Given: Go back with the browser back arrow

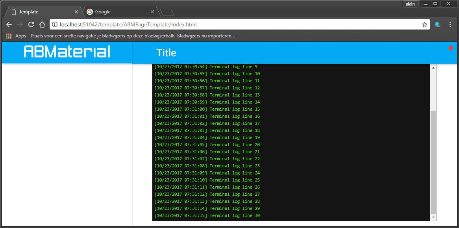Looking at the screenshot, I should (9, 24).
